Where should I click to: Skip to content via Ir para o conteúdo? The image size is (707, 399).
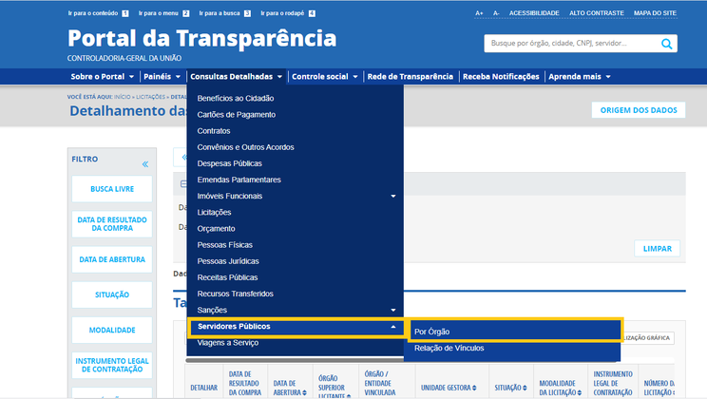[x=98, y=13]
